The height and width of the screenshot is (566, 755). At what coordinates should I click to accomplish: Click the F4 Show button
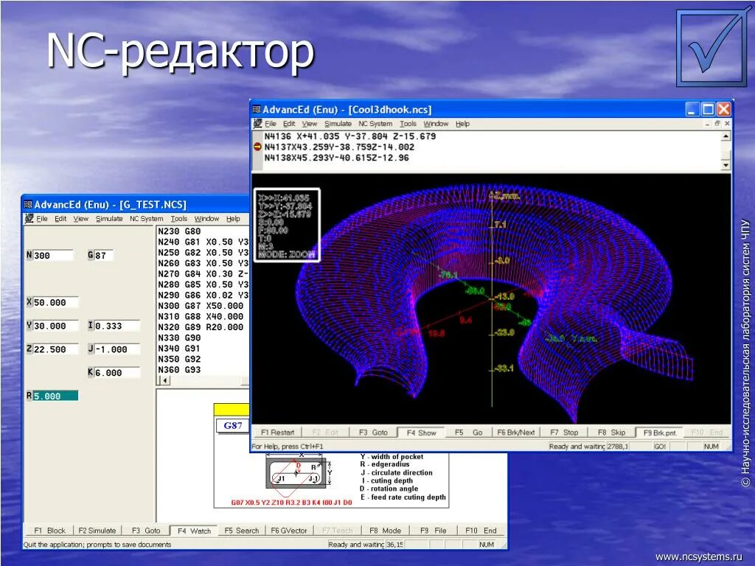(421, 432)
